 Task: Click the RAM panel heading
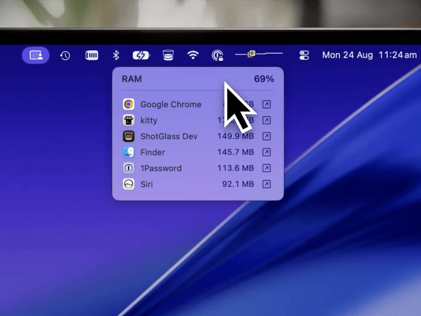point(132,79)
